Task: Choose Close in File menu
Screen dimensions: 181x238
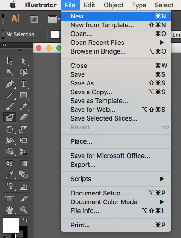Action: click(116, 66)
